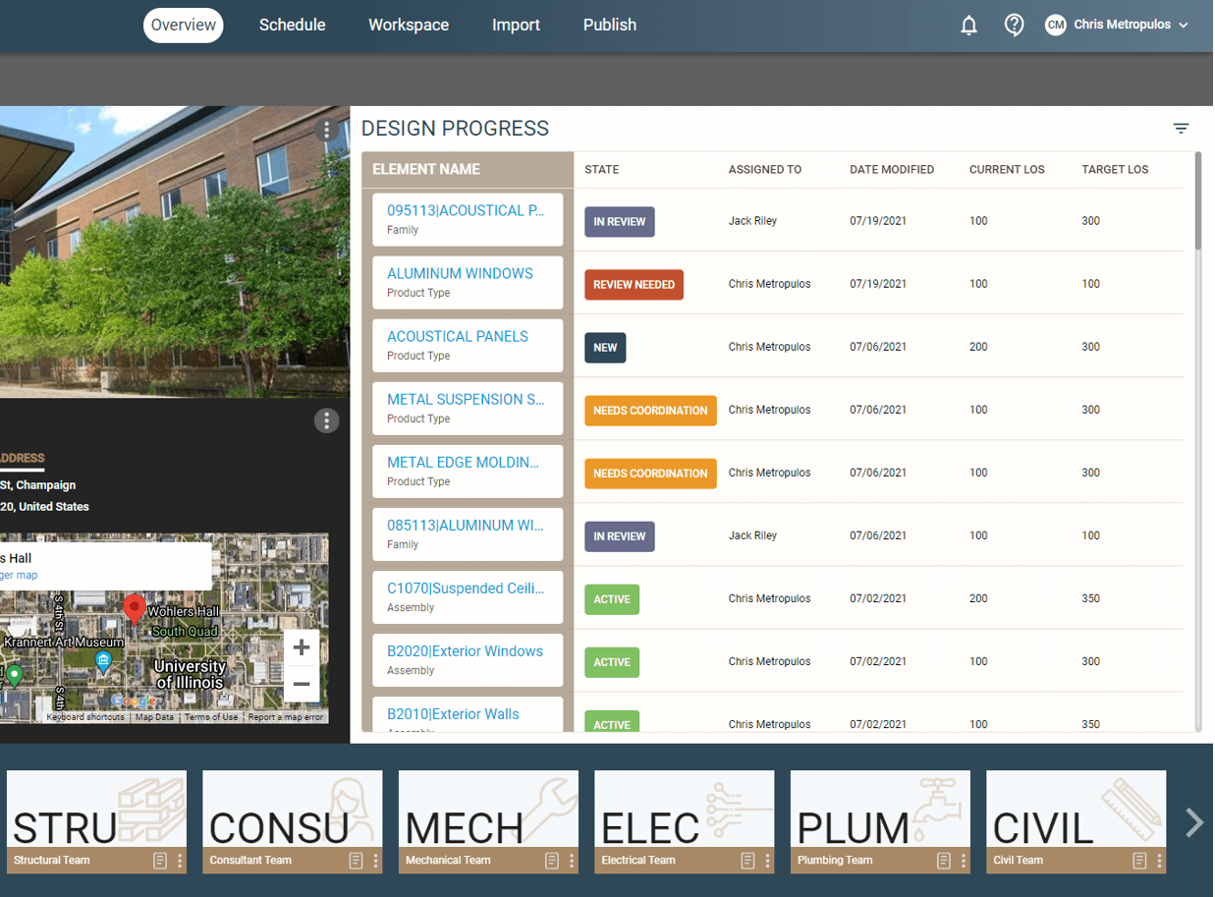The width and height of the screenshot is (1215, 897).
Task: Zoom in on the map
Action: point(302,647)
